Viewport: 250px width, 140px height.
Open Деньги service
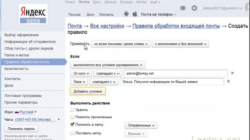point(110,2)
